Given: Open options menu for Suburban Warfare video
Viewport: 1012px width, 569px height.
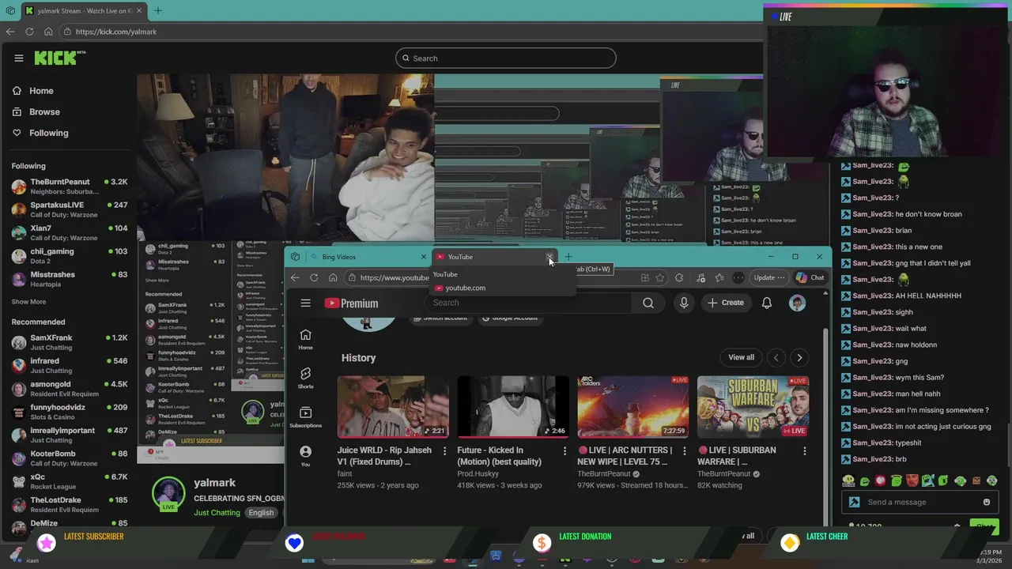Looking at the screenshot, I should [805, 450].
